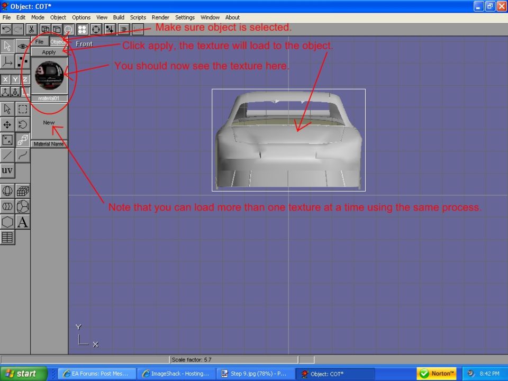Click New to create a material

pos(49,122)
